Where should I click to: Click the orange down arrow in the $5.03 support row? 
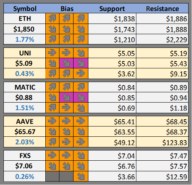point(52,63)
